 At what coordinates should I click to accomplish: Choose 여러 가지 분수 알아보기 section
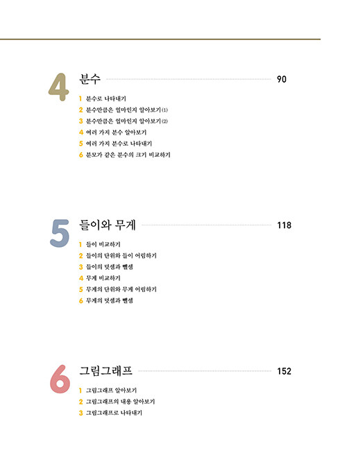tap(116, 132)
